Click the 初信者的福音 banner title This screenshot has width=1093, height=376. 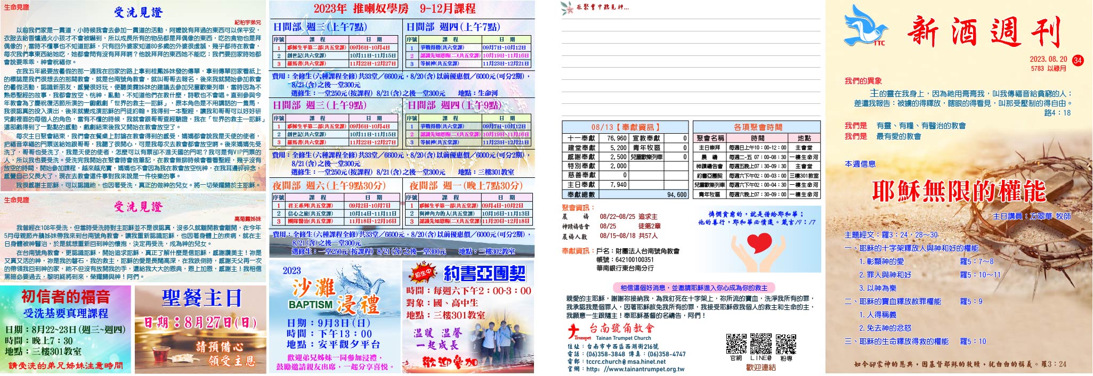pos(65,297)
